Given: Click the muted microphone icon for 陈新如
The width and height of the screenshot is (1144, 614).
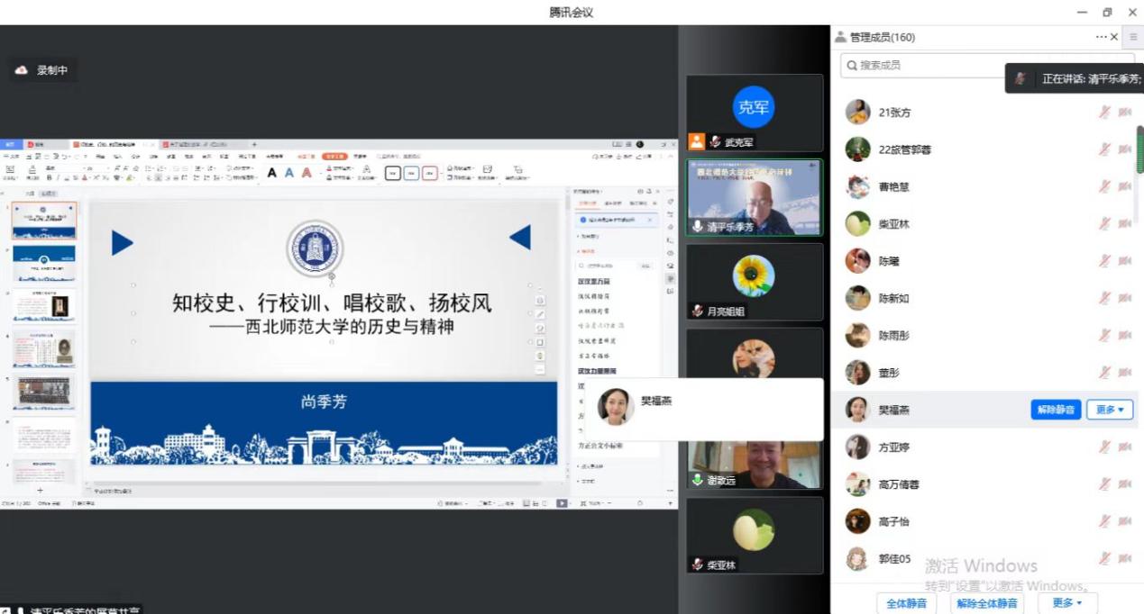Looking at the screenshot, I should point(1103,298).
